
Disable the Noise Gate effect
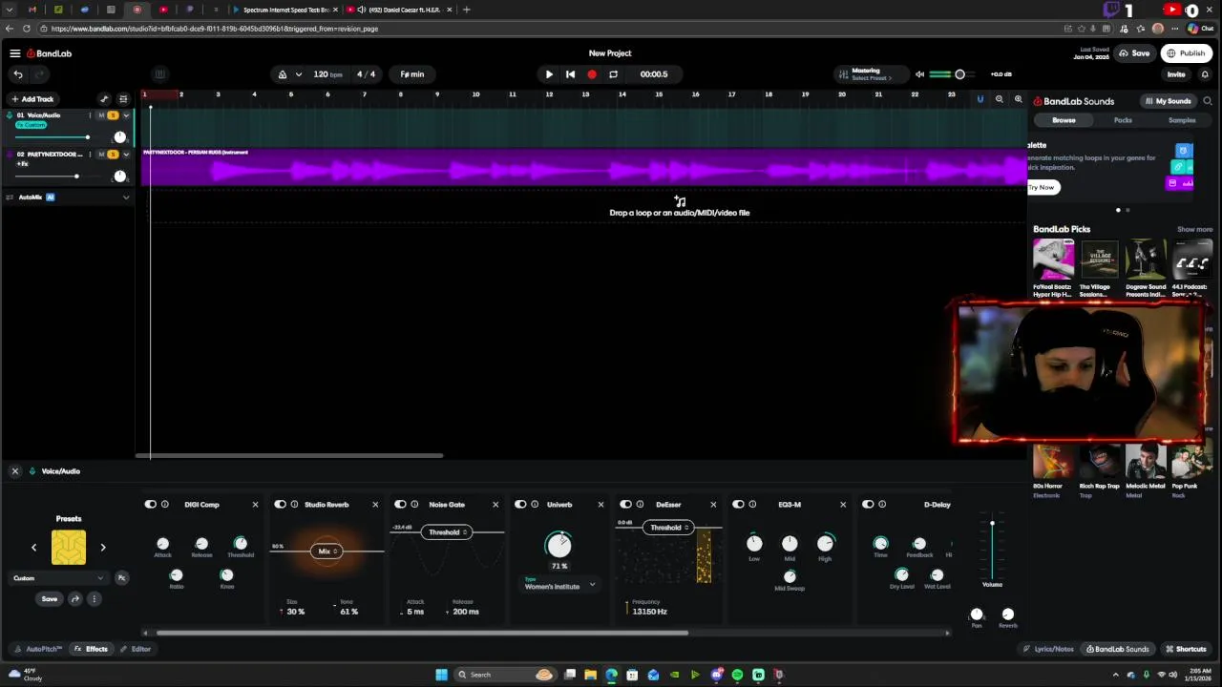(400, 505)
